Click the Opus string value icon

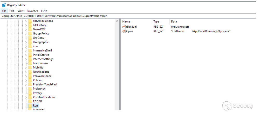coord(124,31)
